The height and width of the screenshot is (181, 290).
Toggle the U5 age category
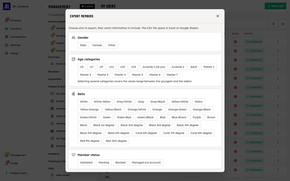click(82, 67)
